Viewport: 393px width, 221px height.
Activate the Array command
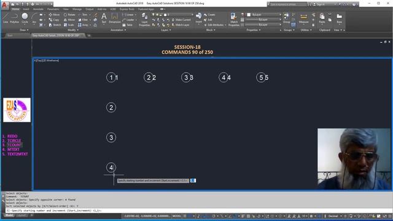[x=84, y=25]
